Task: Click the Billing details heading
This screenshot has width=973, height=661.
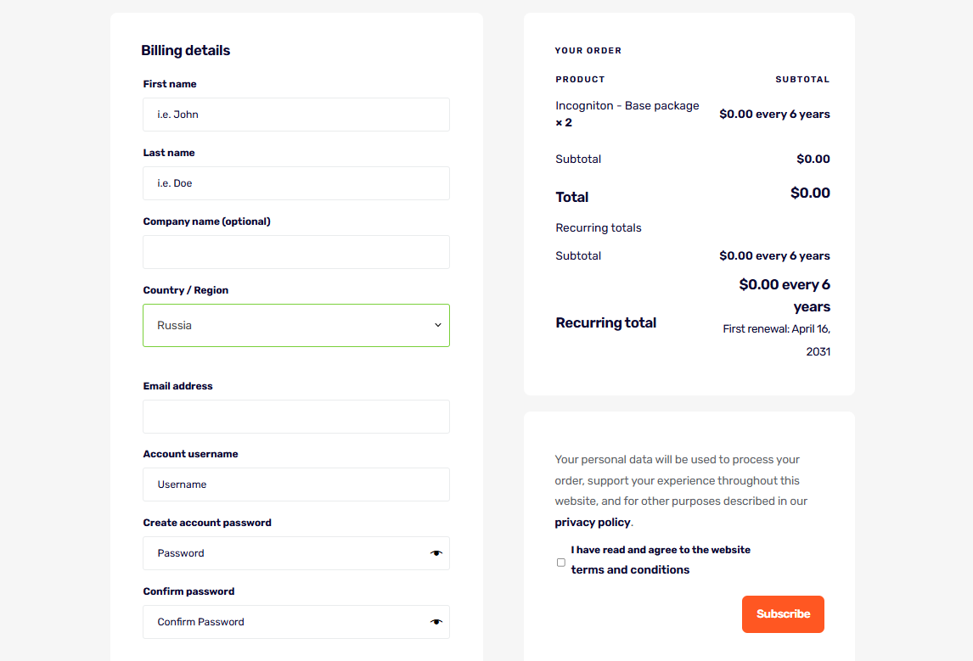Action: click(186, 50)
